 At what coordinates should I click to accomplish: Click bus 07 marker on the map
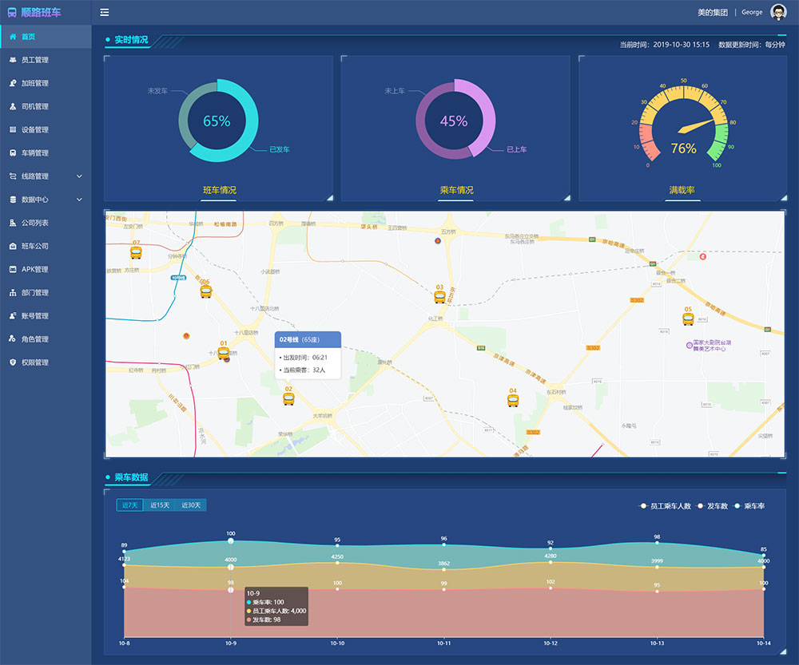(136, 252)
